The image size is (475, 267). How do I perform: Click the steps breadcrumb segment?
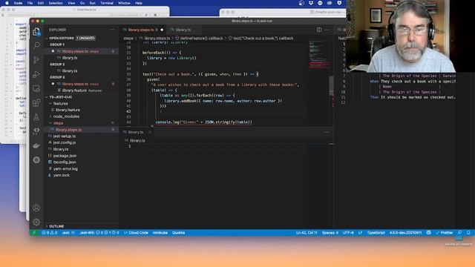pyautogui.click(x=128, y=39)
